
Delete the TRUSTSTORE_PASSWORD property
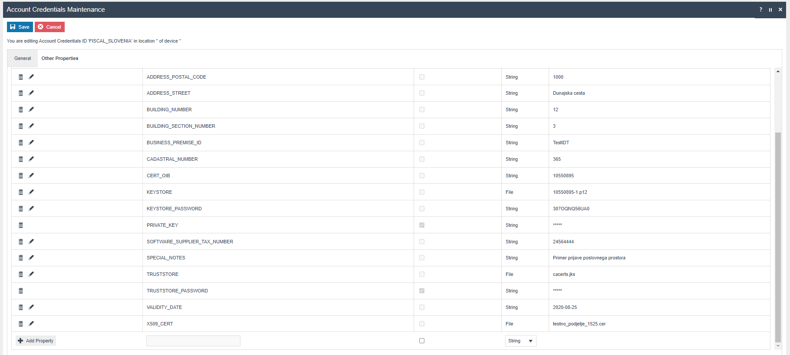click(x=21, y=291)
